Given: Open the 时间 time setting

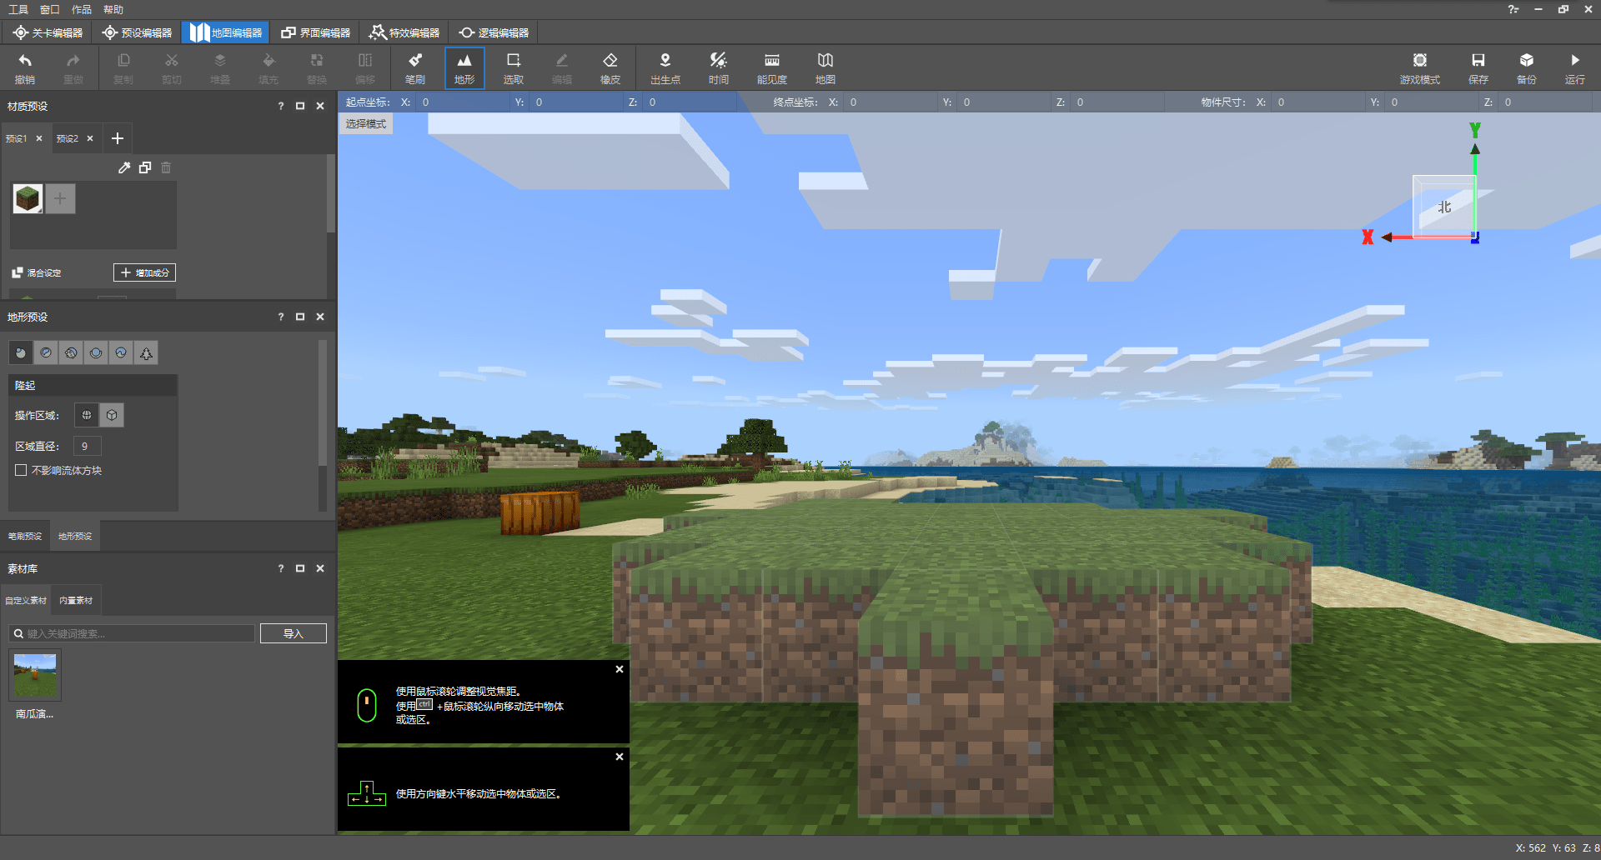Looking at the screenshot, I should (719, 67).
